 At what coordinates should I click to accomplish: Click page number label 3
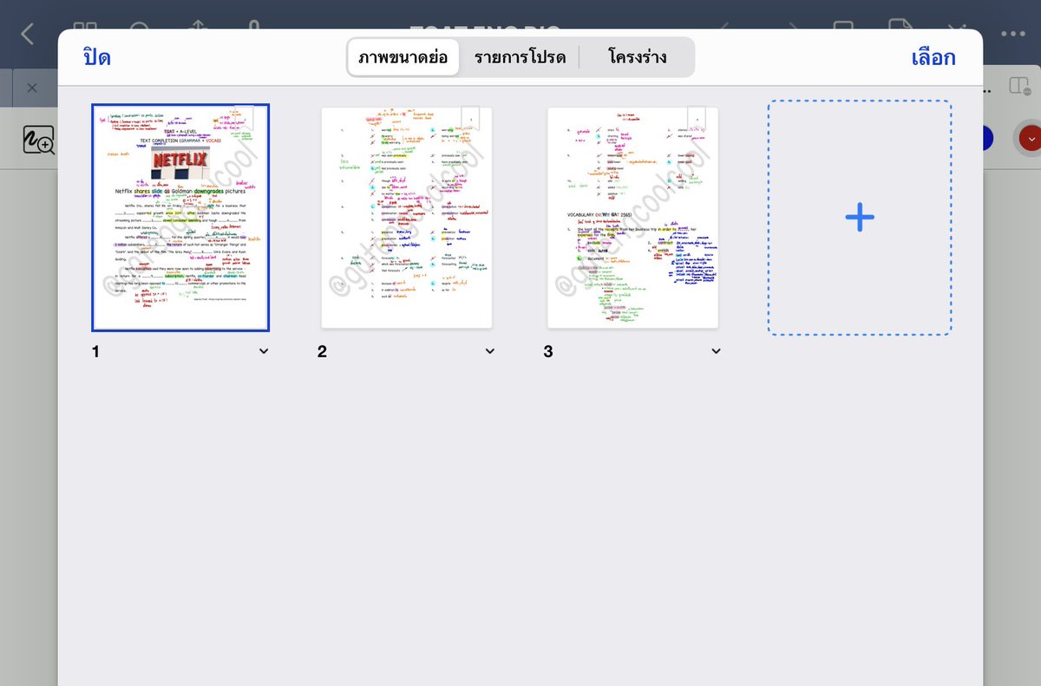coord(548,352)
